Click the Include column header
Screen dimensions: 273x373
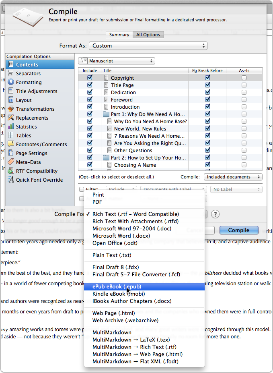point(90,70)
